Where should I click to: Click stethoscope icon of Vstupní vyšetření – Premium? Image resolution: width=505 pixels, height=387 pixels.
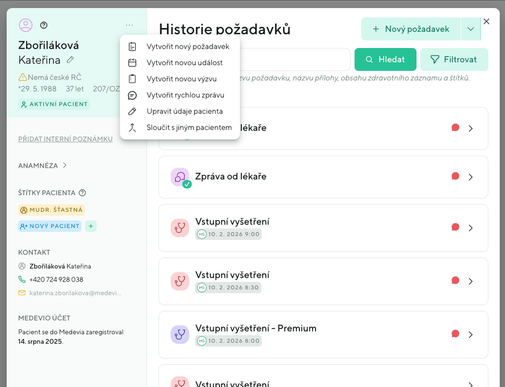[x=179, y=334]
